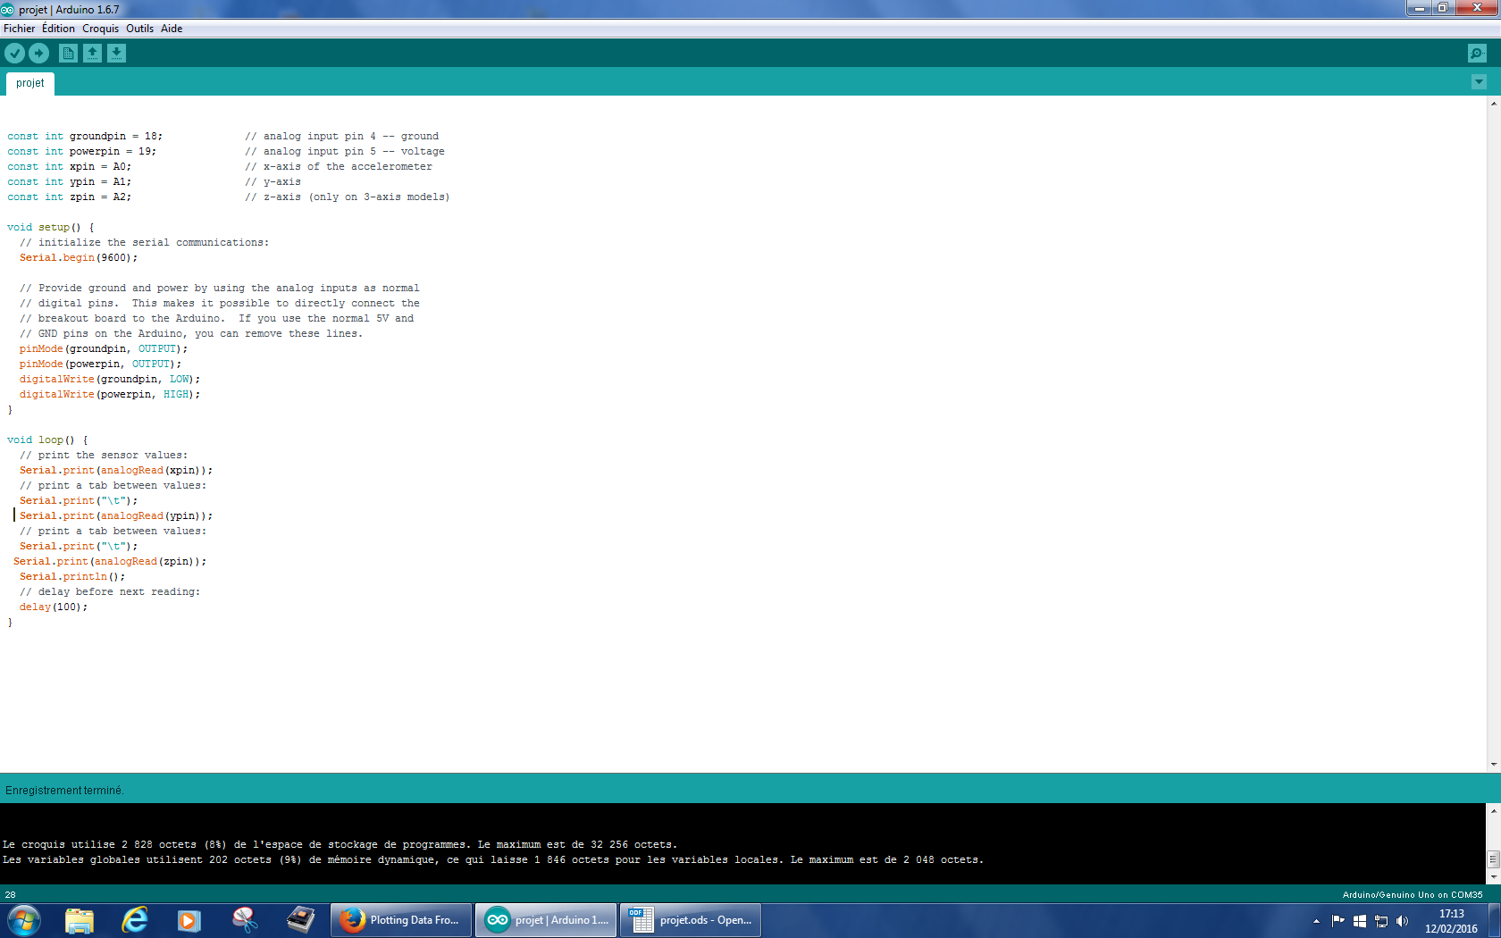Open the Croquis menu
The height and width of the screenshot is (938, 1501).
(x=100, y=29)
